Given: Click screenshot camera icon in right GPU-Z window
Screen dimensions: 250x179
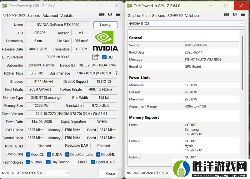Looking at the screenshot, I should coord(227,14).
